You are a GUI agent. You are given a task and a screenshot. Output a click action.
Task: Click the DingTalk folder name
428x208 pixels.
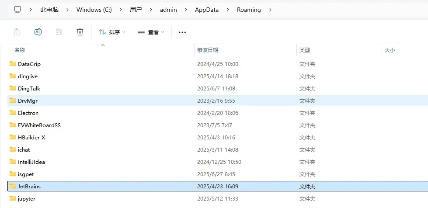coord(29,89)
